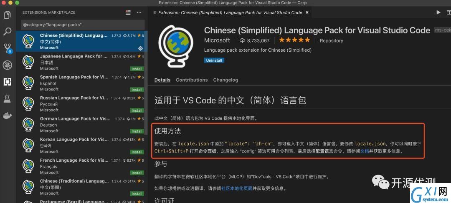Viewport: 451px width, 203px height.
Task: Close the Extension Chinese Language Pack tab
Action: coord(307,13)
